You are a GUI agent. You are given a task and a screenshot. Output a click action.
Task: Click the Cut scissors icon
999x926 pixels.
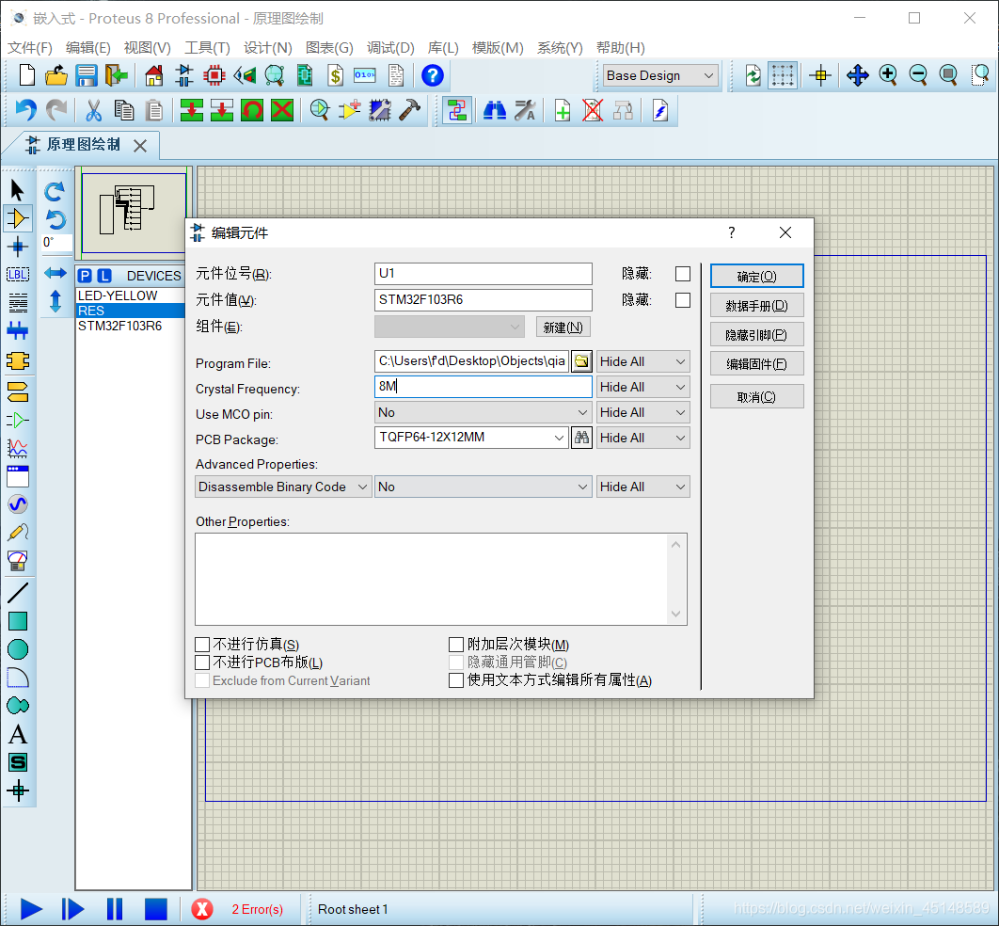pyautogui.click(x=94, y=110)
